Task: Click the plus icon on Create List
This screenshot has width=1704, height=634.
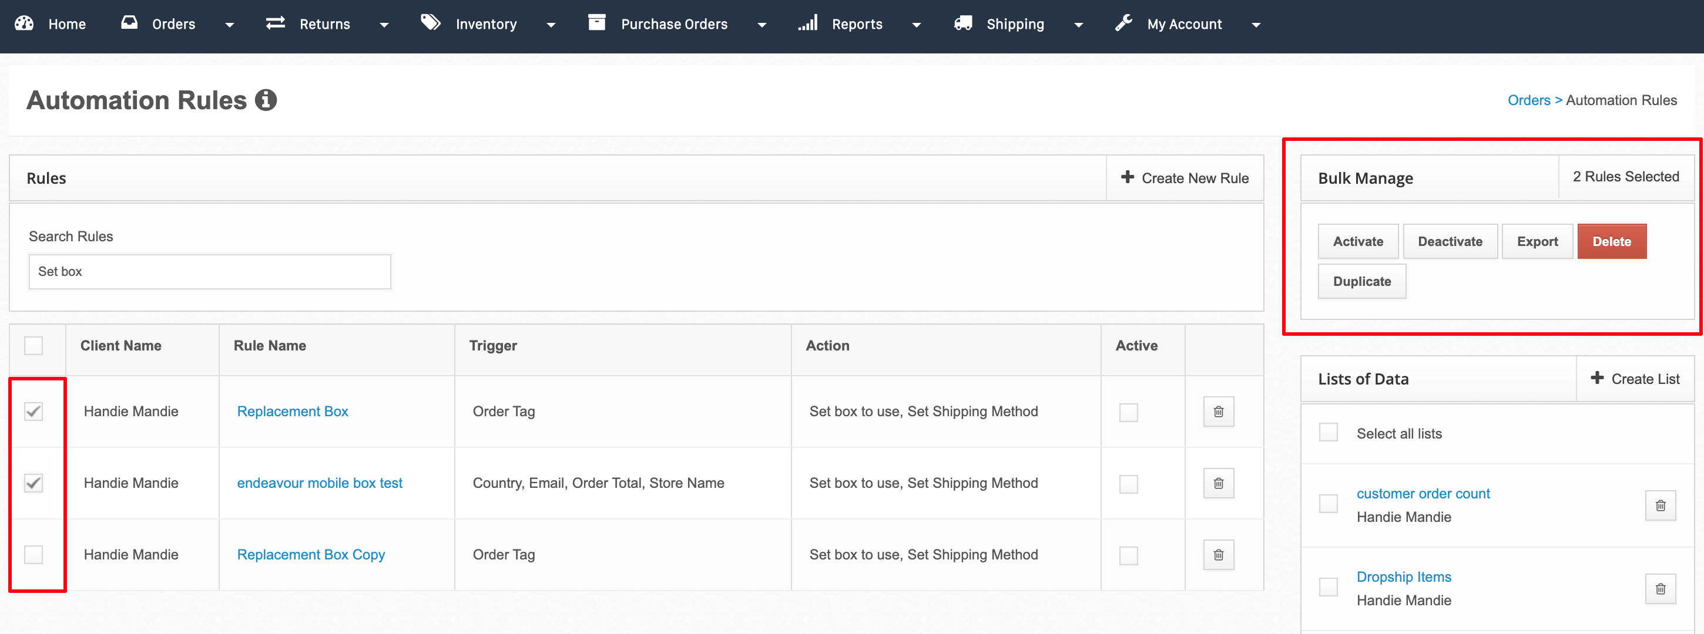Action: click(1598, 377)
